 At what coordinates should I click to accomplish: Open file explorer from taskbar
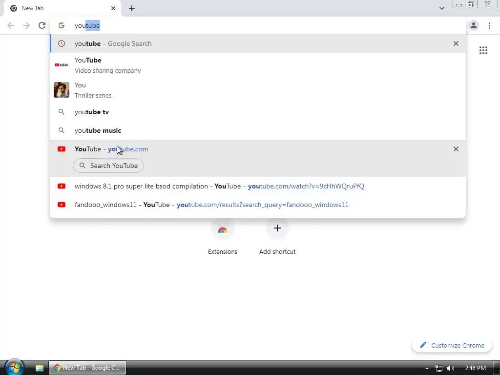(39, 368)
